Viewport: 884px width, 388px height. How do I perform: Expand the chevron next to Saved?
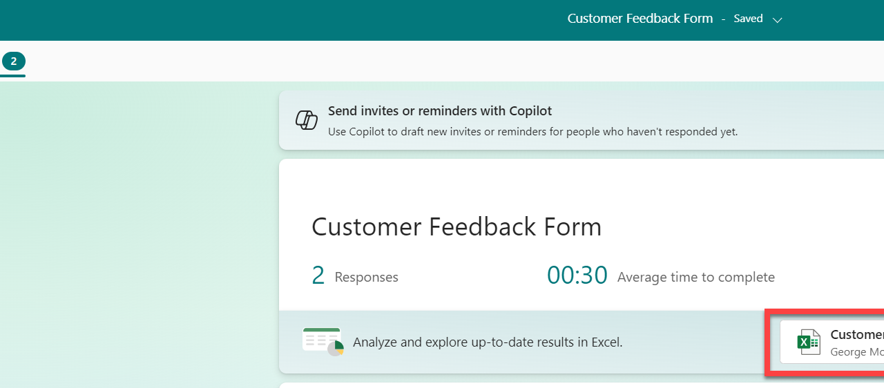tap(777, 20)
